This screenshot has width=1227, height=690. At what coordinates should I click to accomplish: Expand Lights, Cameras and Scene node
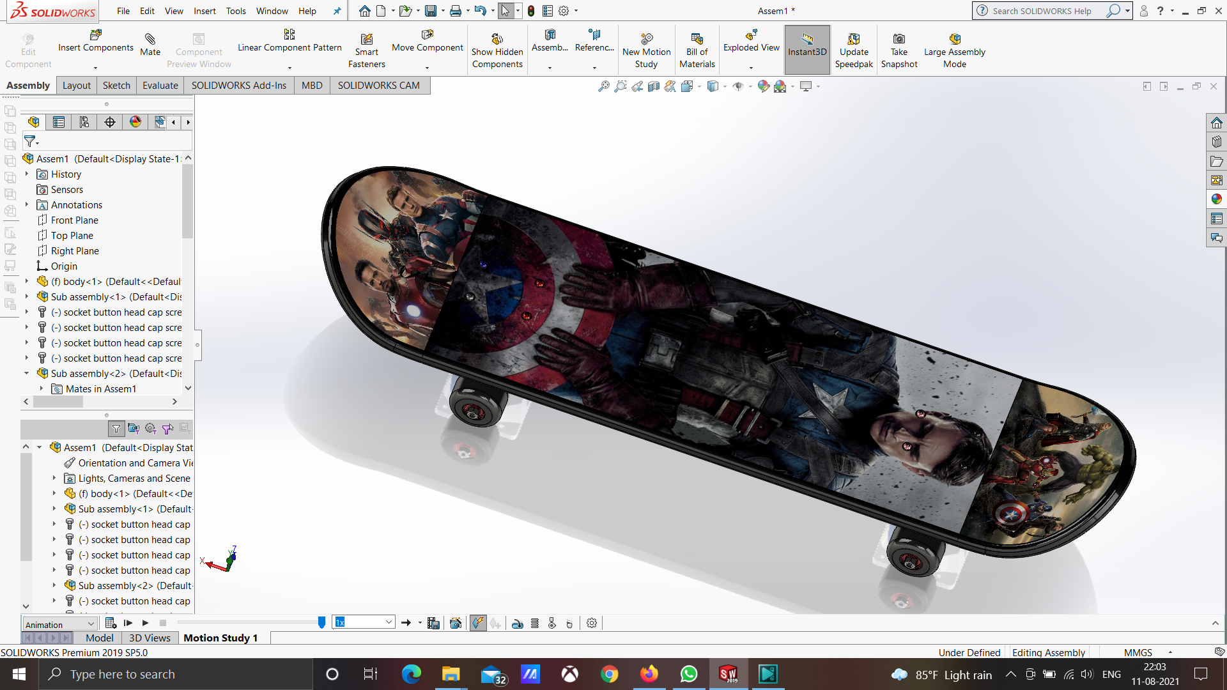pos(54,478)
